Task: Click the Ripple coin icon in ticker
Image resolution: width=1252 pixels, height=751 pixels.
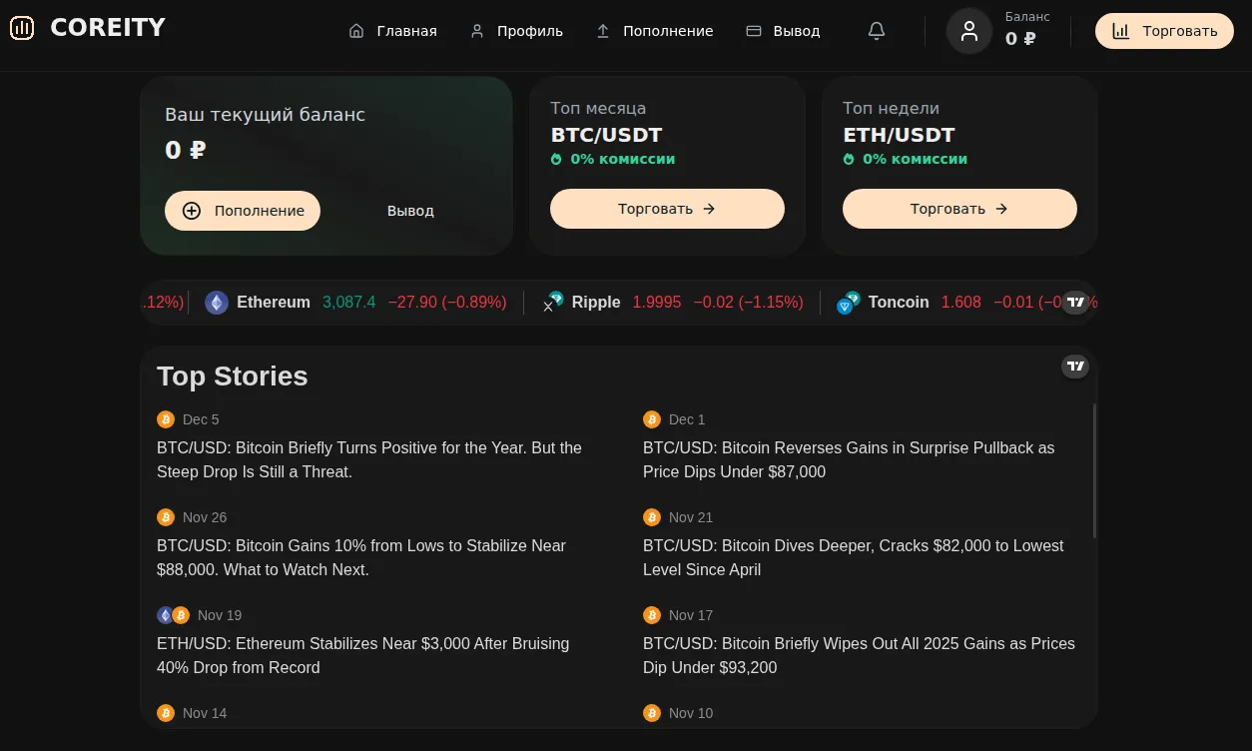Action: (x=553, y=303)
